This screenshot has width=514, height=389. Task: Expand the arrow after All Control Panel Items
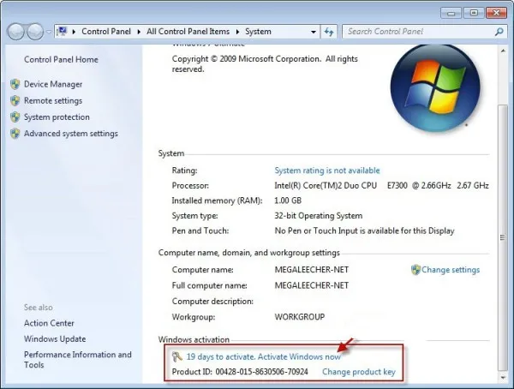pyautogui.click(x=237, y=32)
